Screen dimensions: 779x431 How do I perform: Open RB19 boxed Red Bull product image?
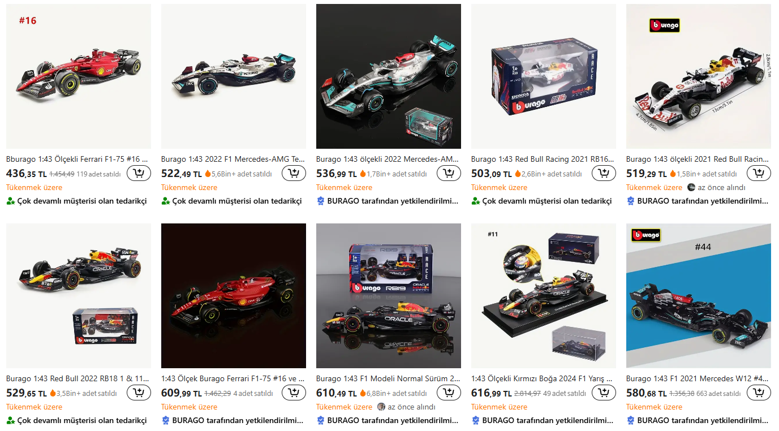coord(389,296)
